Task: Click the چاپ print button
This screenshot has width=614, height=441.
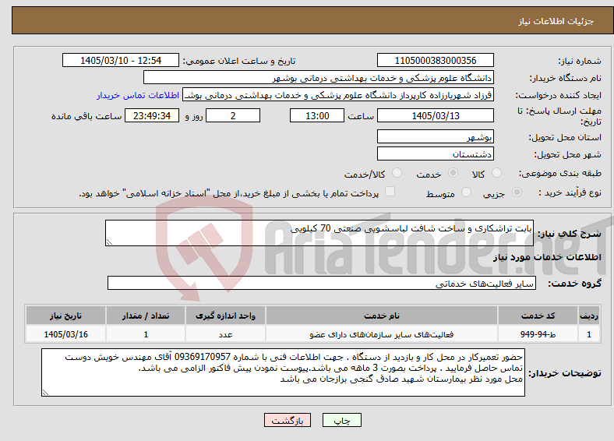Action: click(341, 420)
